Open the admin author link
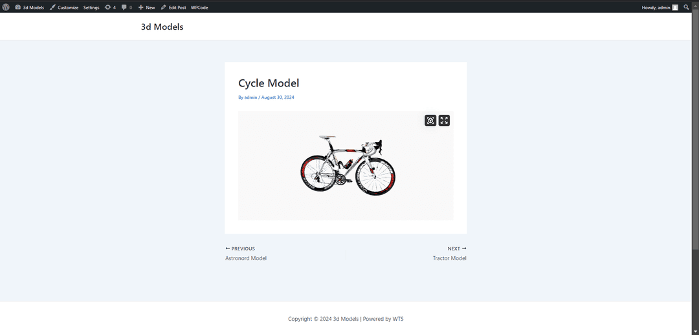 click(250, 97)
